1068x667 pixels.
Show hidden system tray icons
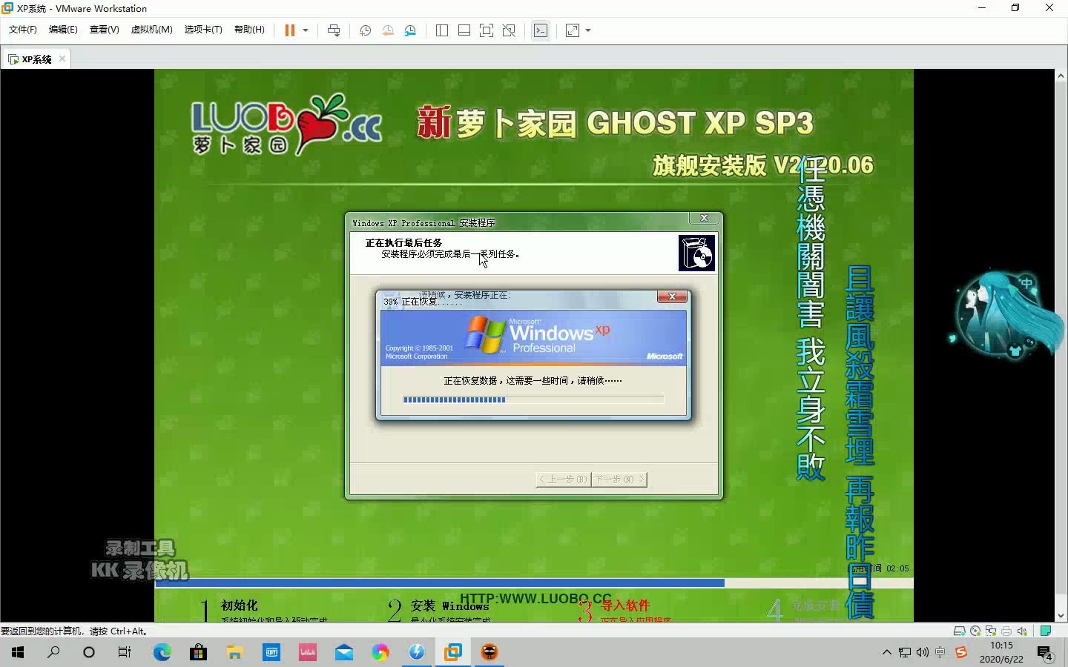point(886,653)
